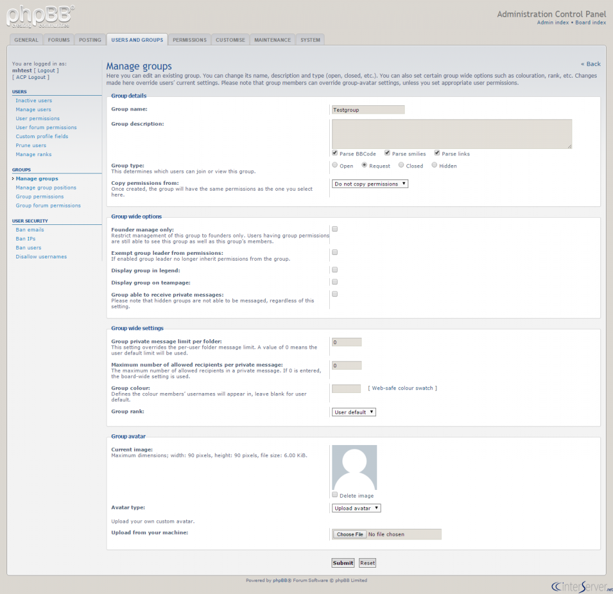Click the phpBB logo

point(40,17)
